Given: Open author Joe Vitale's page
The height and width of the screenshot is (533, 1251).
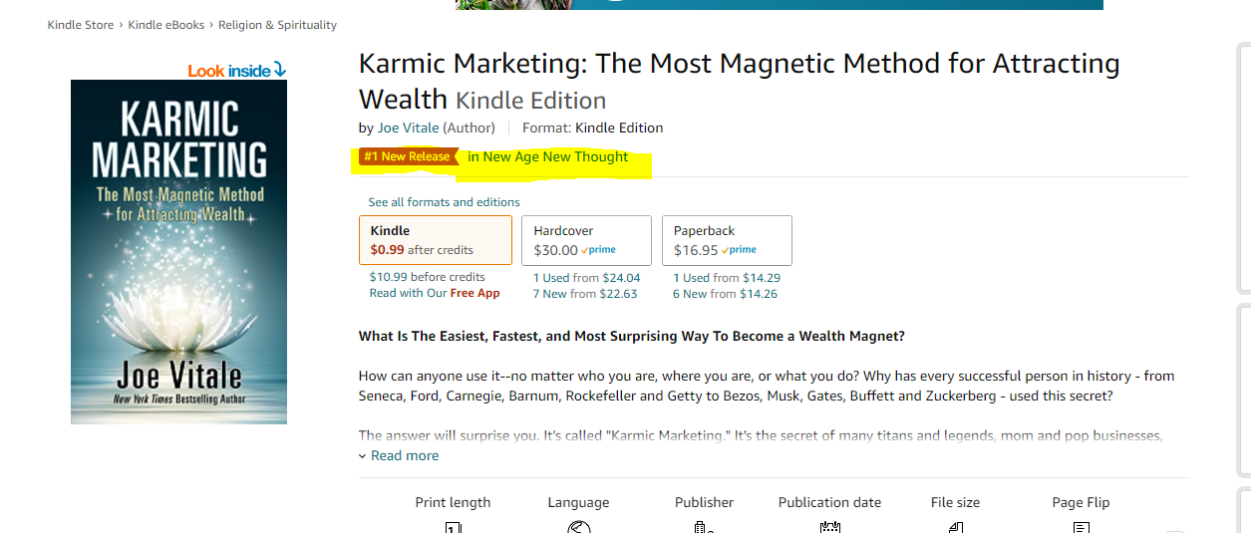Looking at the screenshot, I should pyautogui.click(x=408, y=128).
